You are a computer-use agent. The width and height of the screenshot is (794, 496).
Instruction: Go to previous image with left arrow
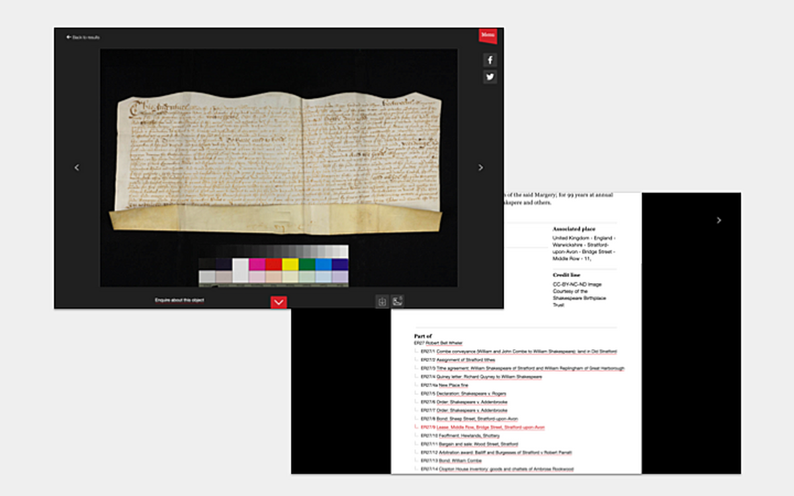click(77, 167)
